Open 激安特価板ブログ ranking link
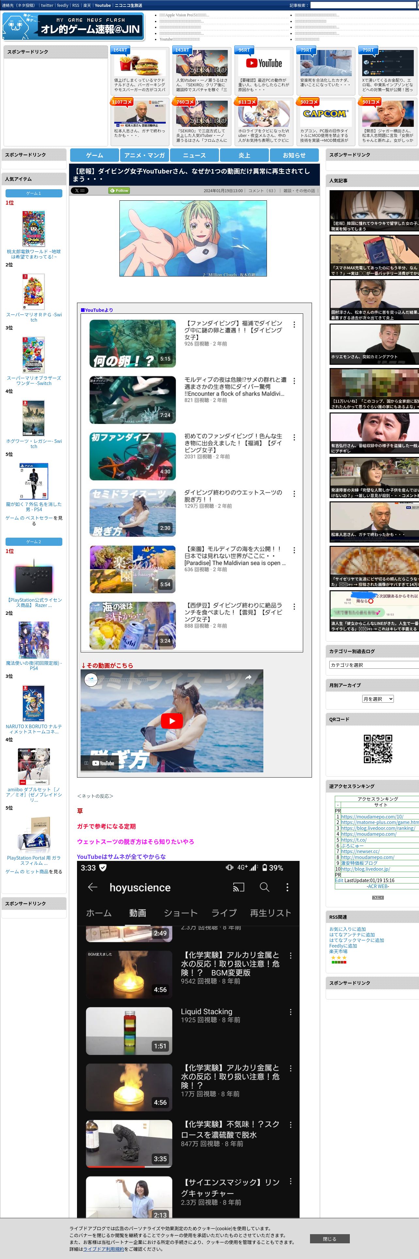This screenshot has height=1259, width=419. (x=359, y=863)
